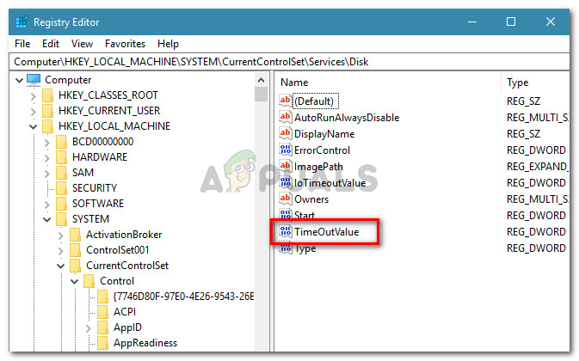Click the BCD00000000 folder icon

coord(62,142)
